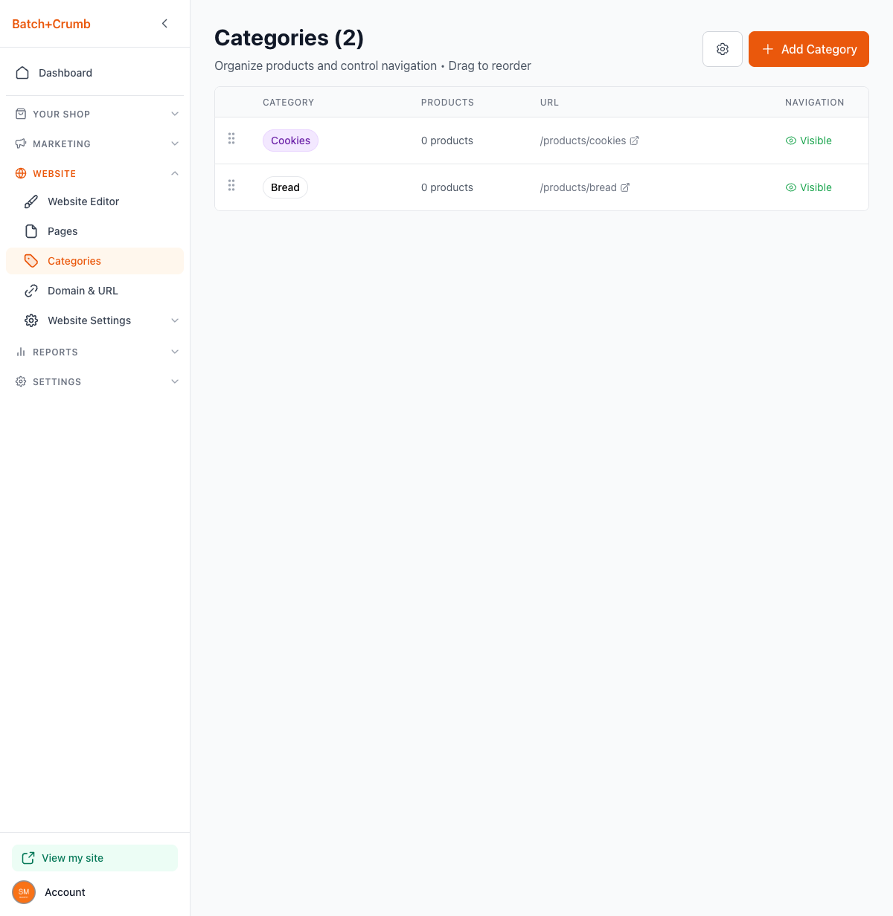Click the Domain & URL link icon

click(31, 290)
